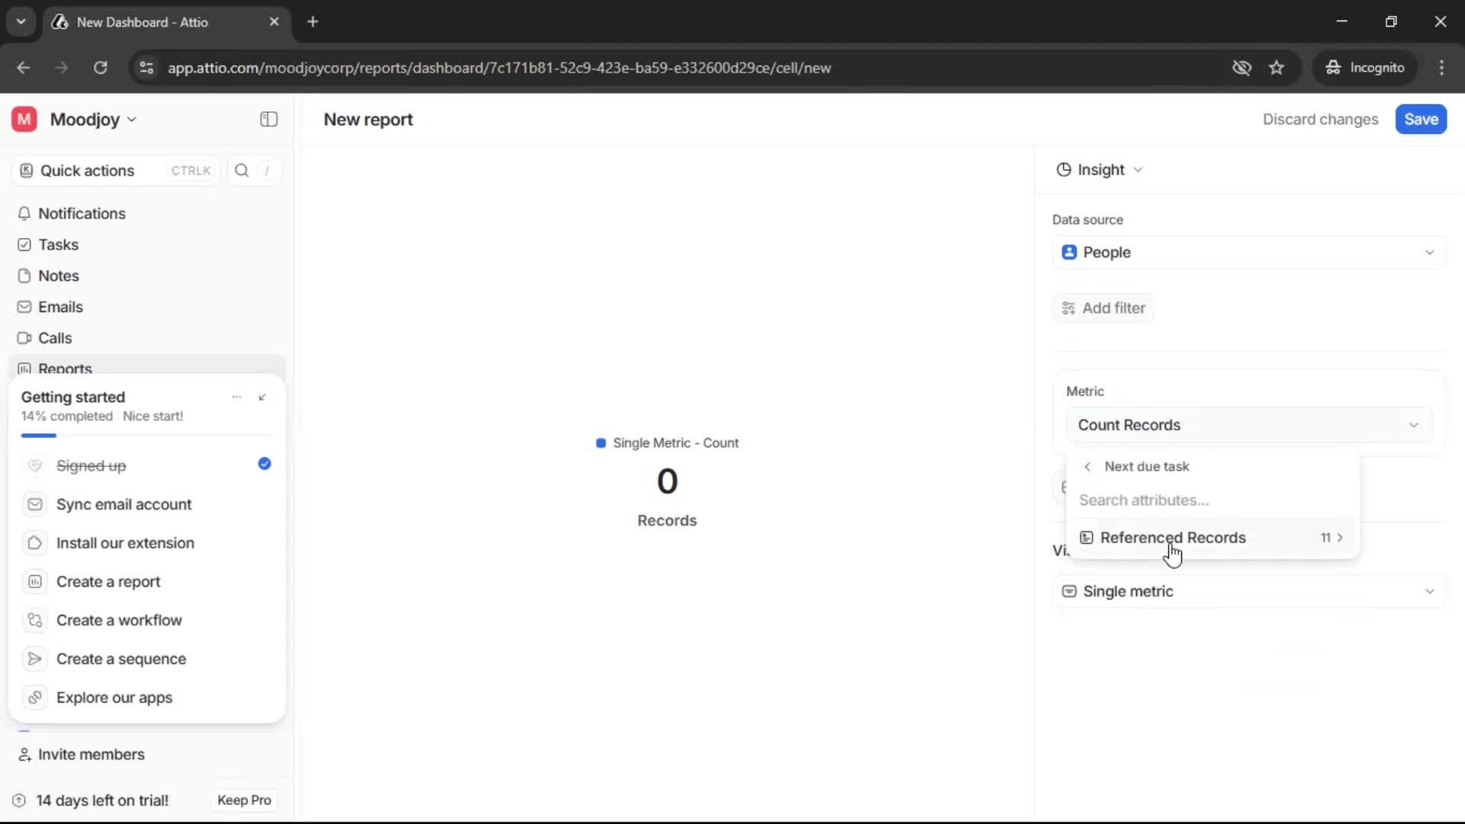The height and width of the screenshot is (824, 1465).
Task: Save the new report
Action: coord(1420,119)
